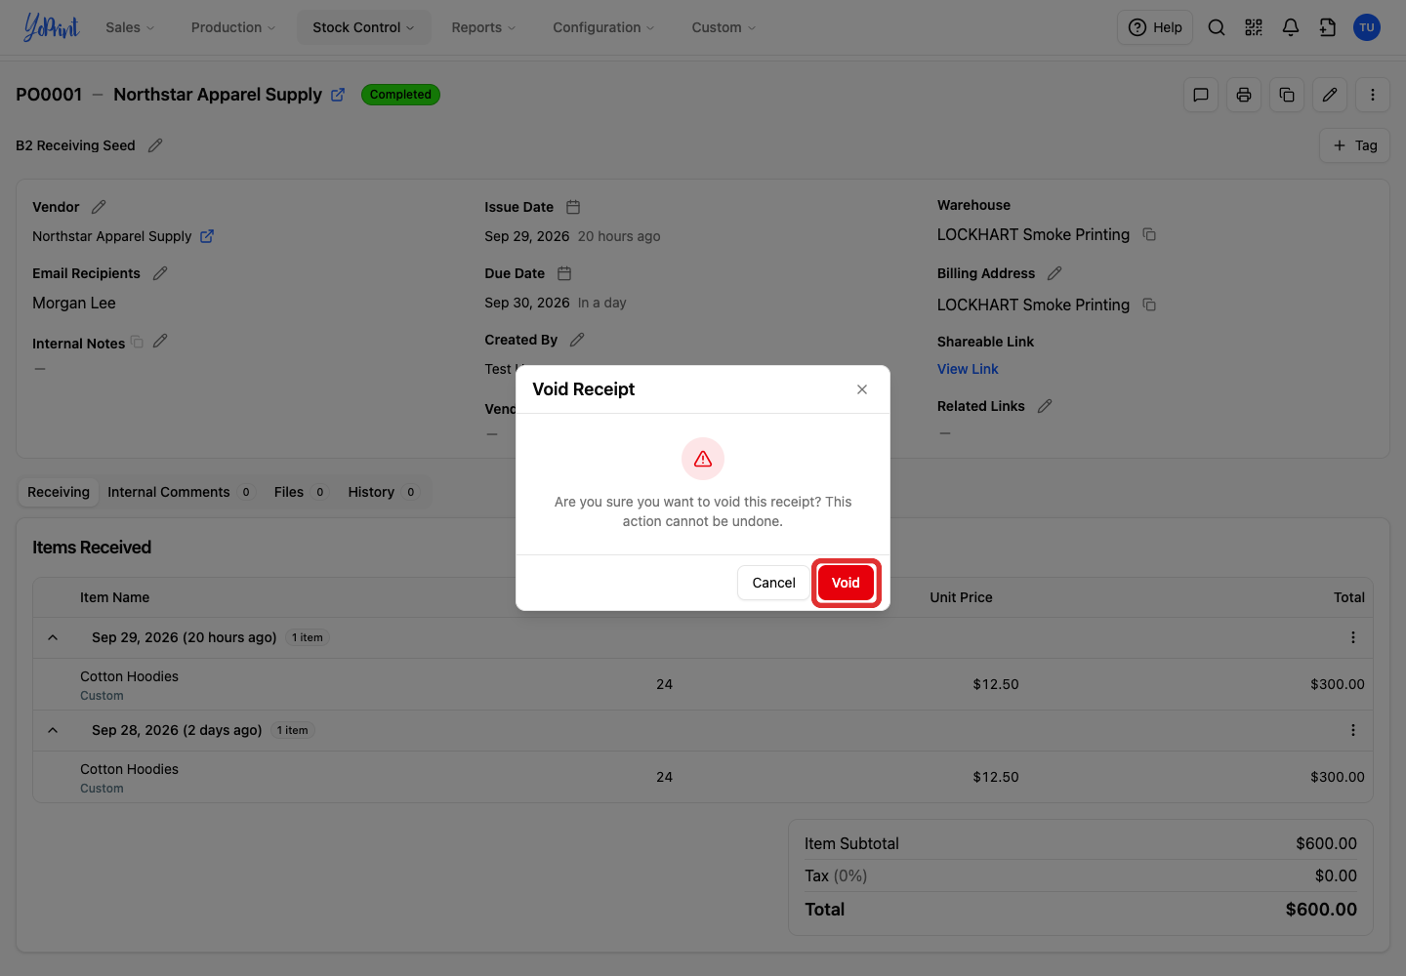Edit Email Recipients

(x=160, y=273)
